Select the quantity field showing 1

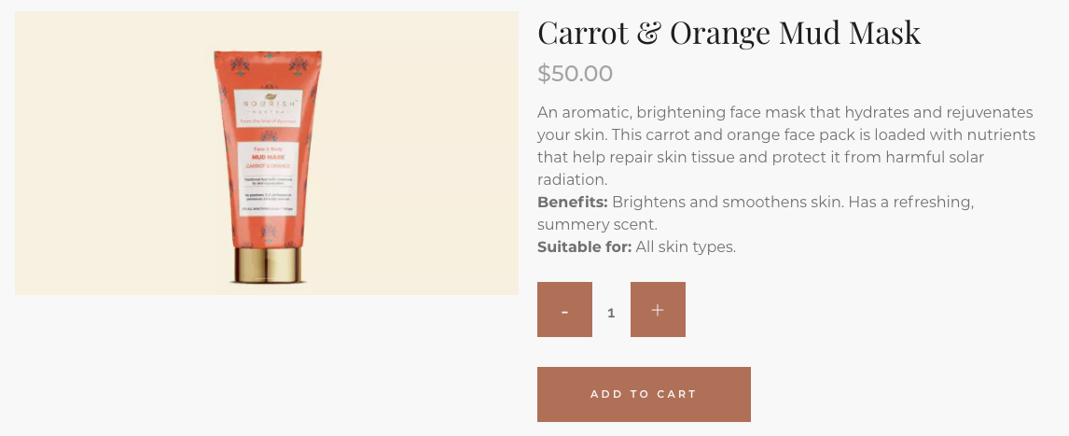coord(611,312)
